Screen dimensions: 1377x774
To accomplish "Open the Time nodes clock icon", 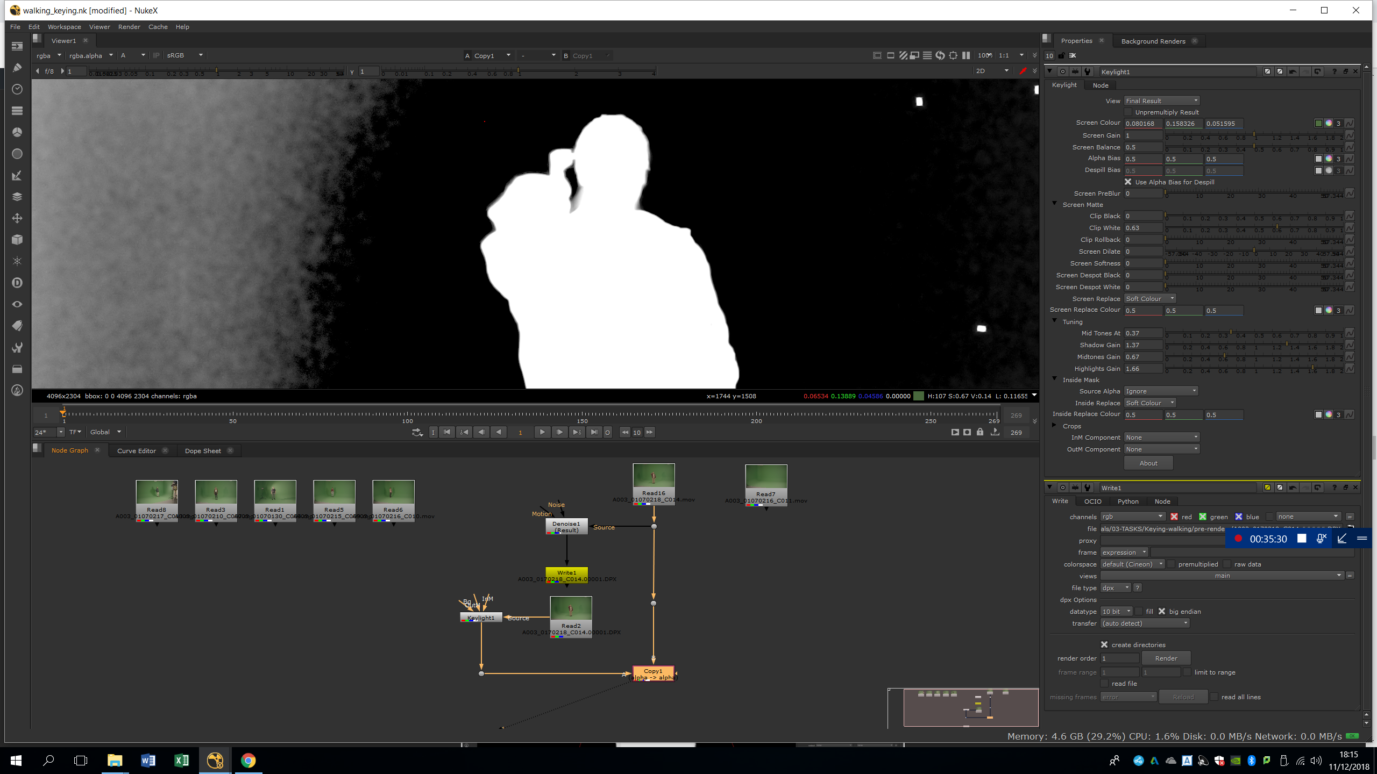I will [17, 89].
